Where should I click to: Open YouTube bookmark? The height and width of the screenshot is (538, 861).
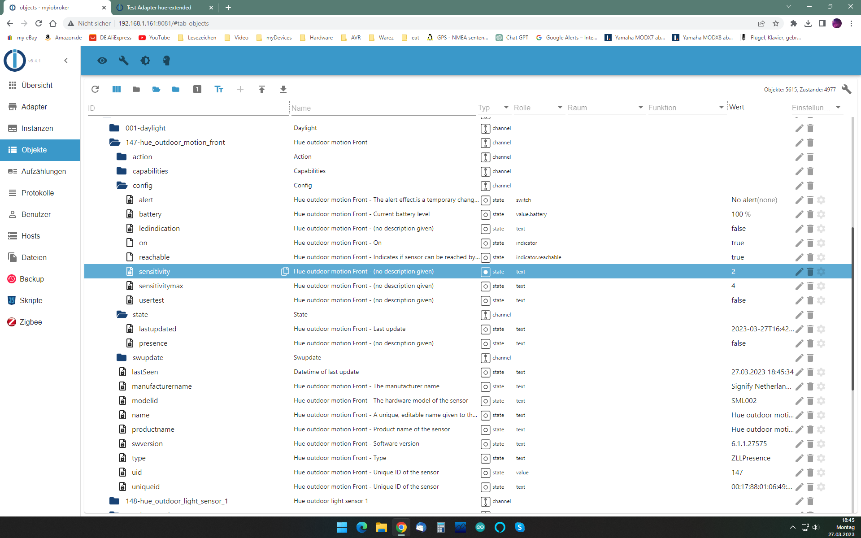(154, 38)
